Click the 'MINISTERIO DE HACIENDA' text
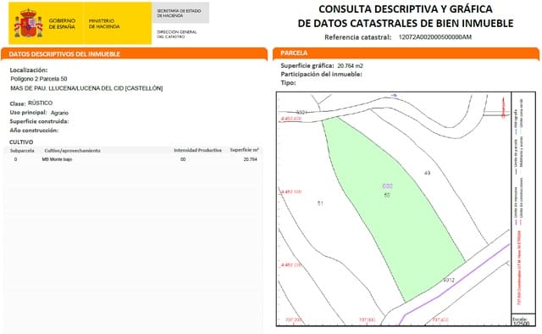Screen dimensions: 542x334 (x=104, y=24)
